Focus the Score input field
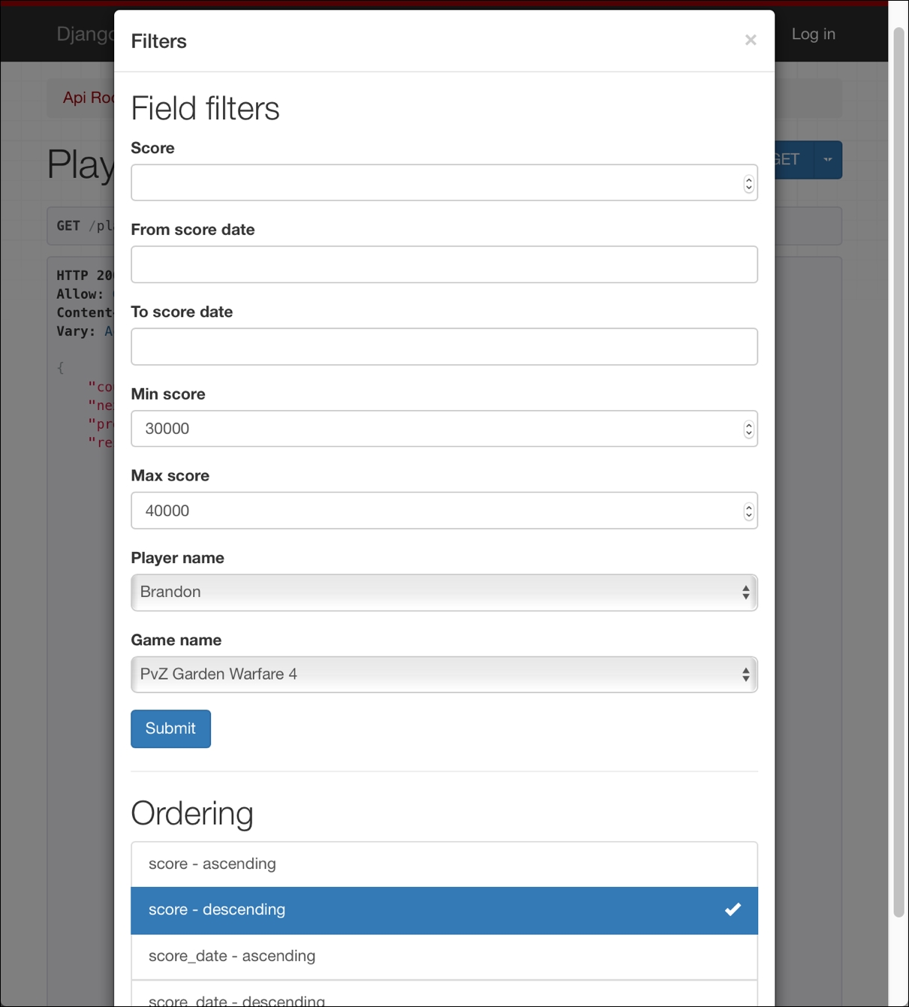 coord(435,183)
